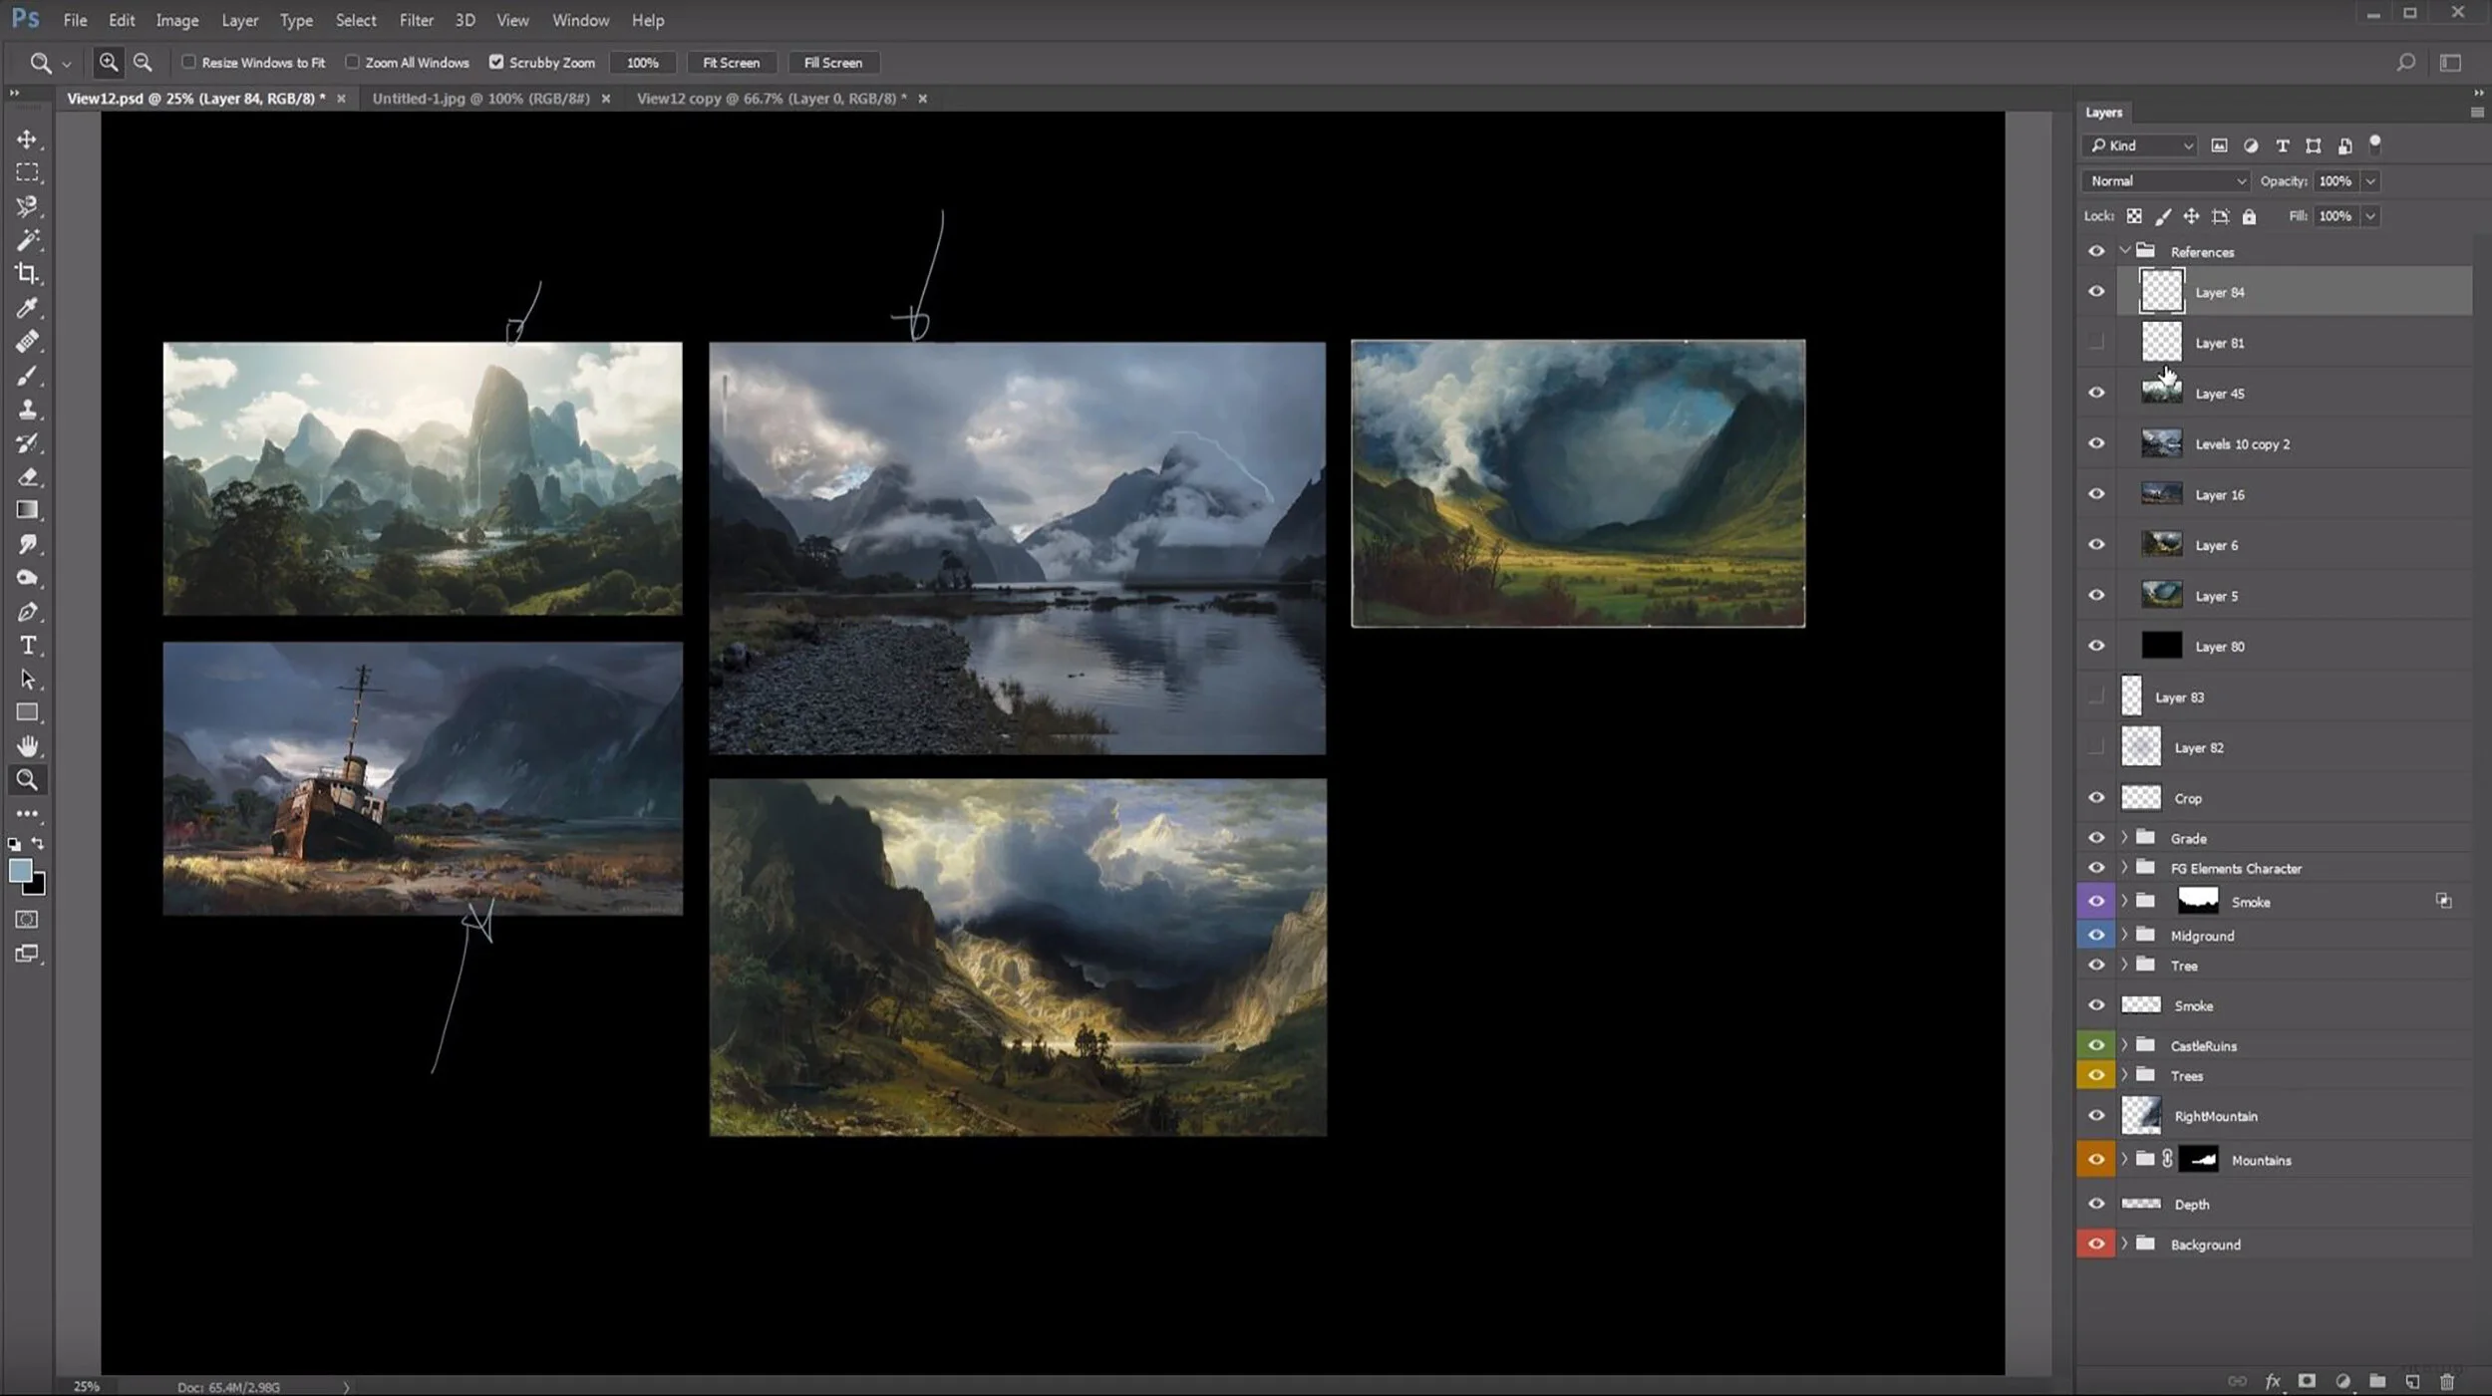This screenshot has width=2492, height=1396.
Task: Select the Move tool
Action: tap(27, 140)
